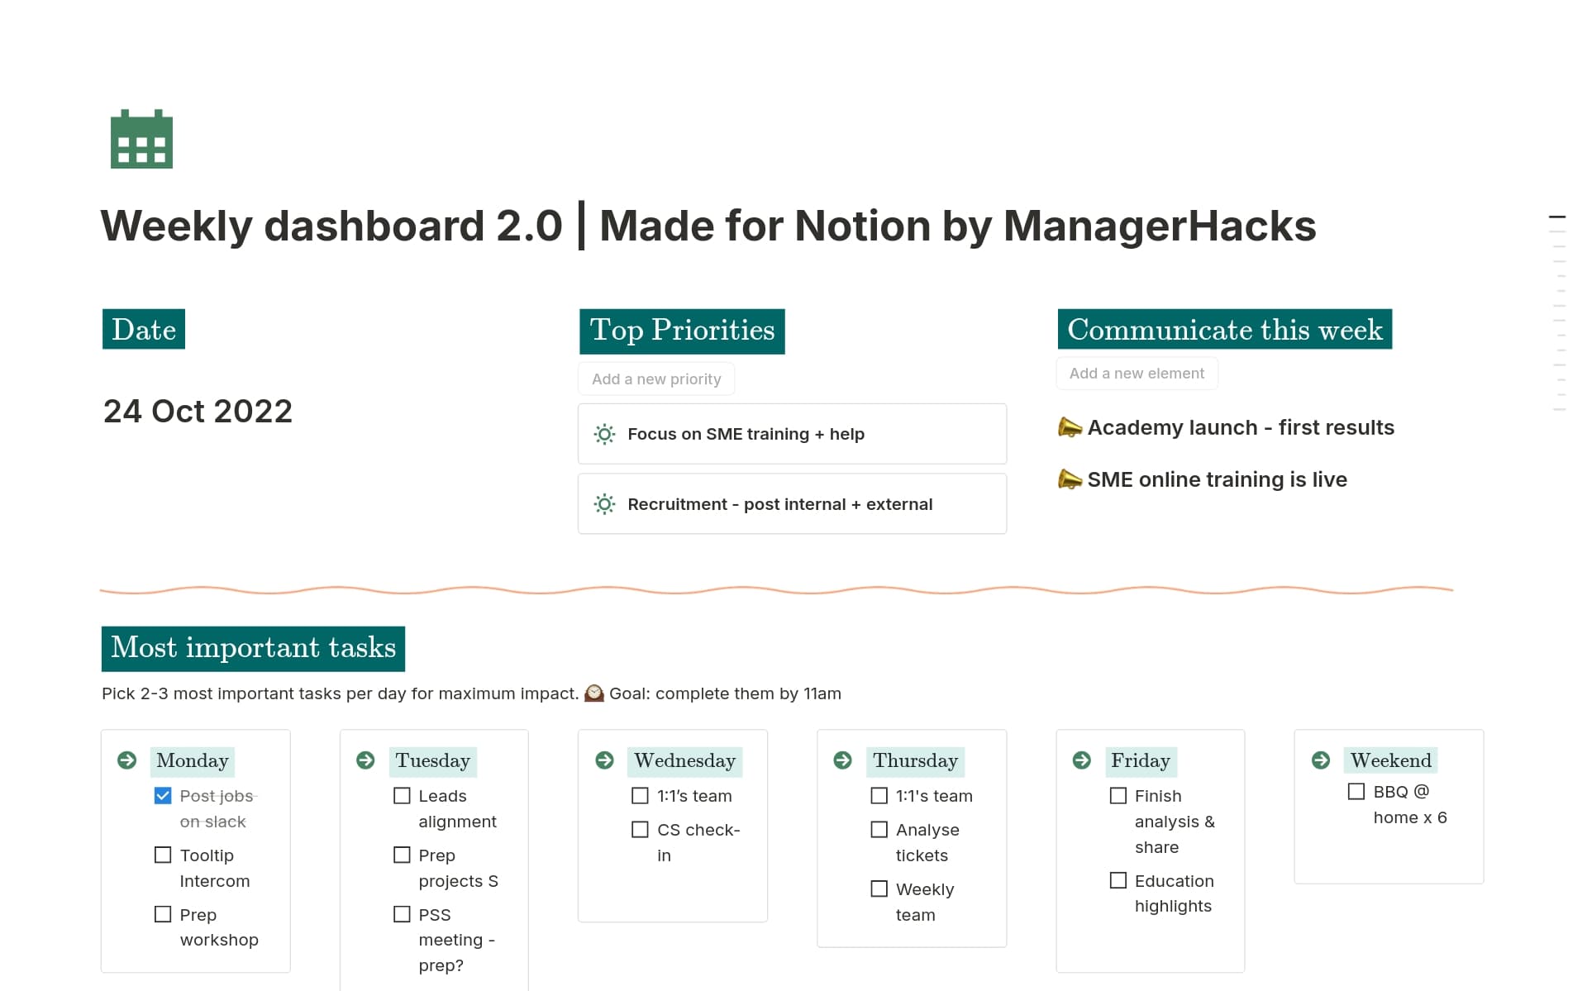Image resolution: width=1587 pixels, height=991 pixels.
Task: Click the top marker in outline minimap
Action: [x=1557, y=217]
